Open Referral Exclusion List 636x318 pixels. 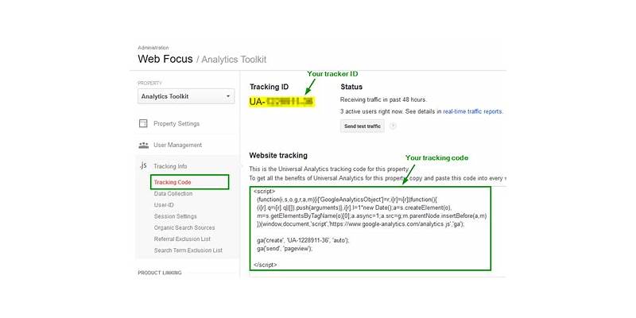click(182, 239)
